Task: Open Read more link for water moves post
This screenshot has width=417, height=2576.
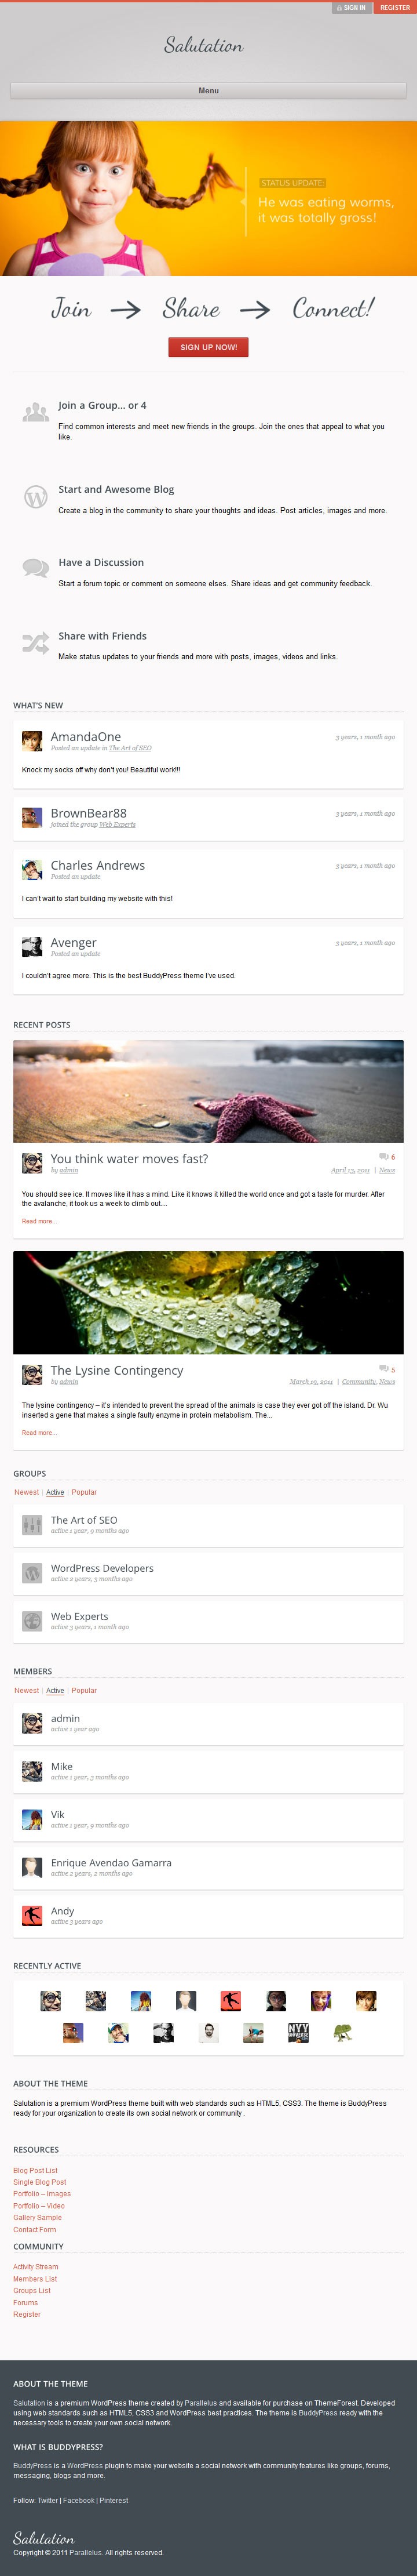Action: (x=39, y=1221)
